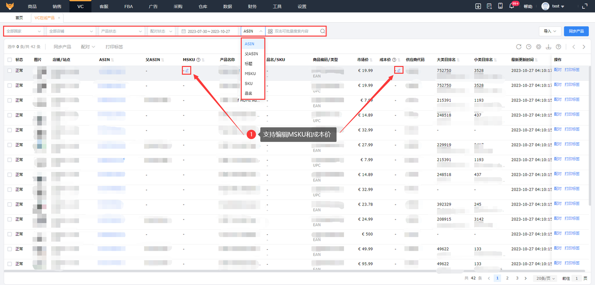Sort by 市场价 column sort icon

pos(371,60)
